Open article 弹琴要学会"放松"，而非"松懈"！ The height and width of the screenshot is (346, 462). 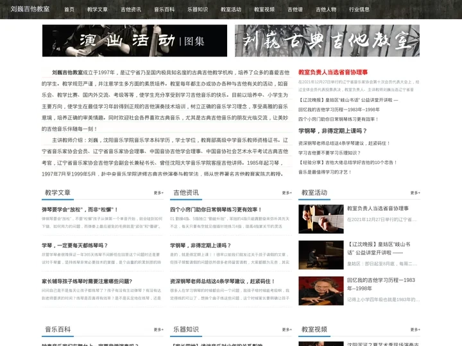(80, 210)
